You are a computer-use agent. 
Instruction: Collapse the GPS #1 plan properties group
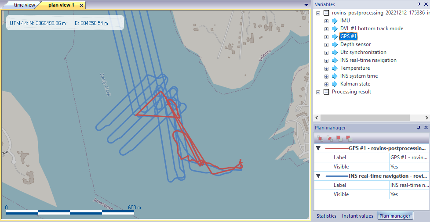[x=318, y=148]
